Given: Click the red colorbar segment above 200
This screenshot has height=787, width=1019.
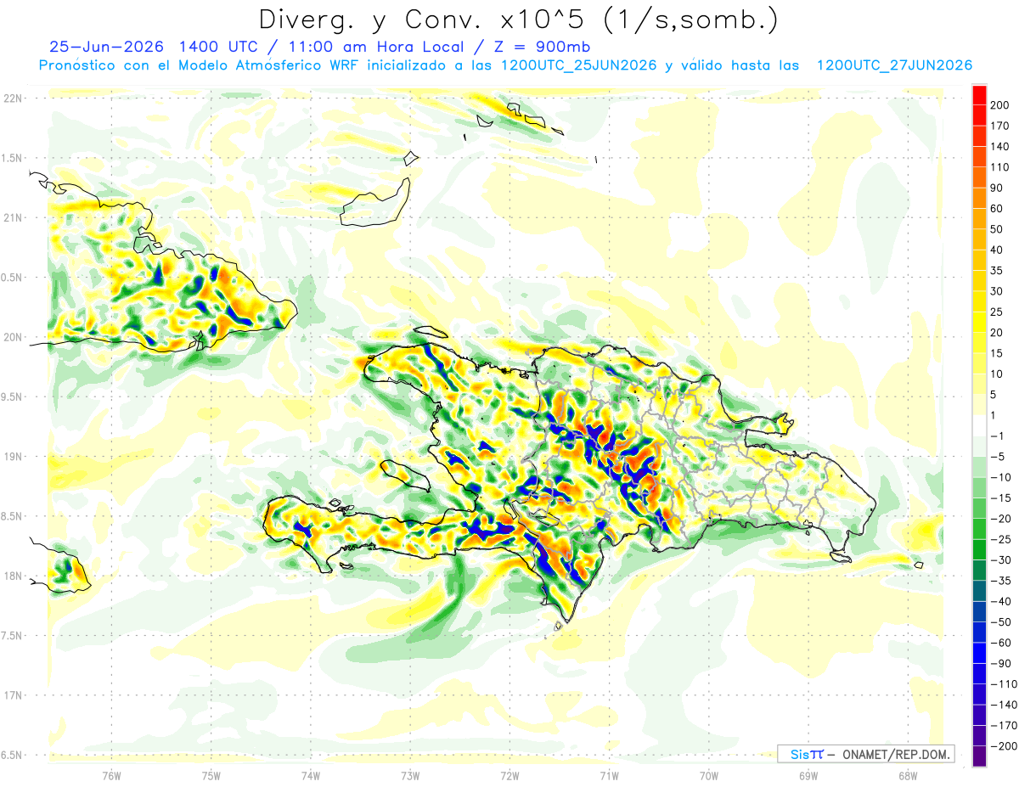Looking at the screenshot, I should (x=979, y=95).
